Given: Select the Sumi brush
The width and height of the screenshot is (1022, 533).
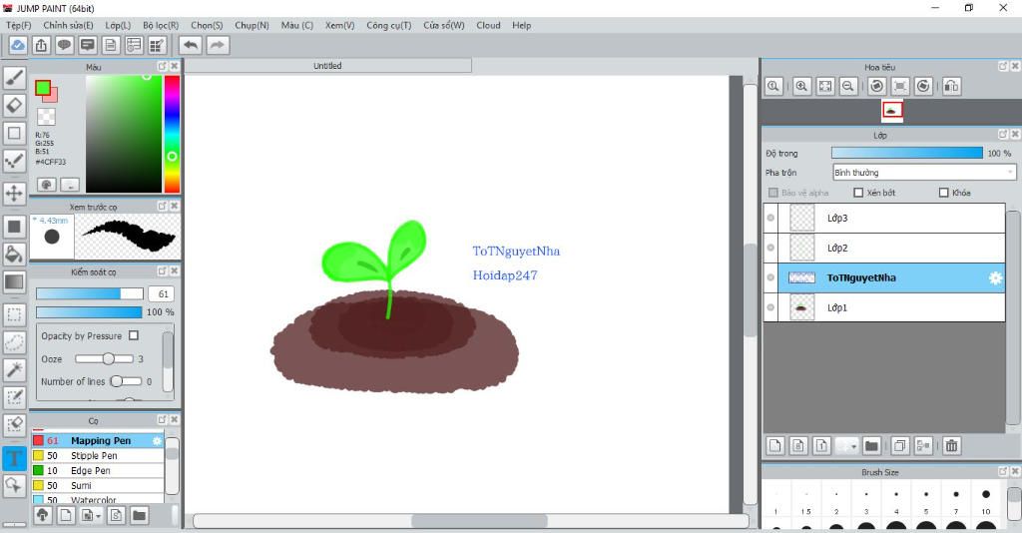Looking at the screenshot, I should tap(97, 485).
